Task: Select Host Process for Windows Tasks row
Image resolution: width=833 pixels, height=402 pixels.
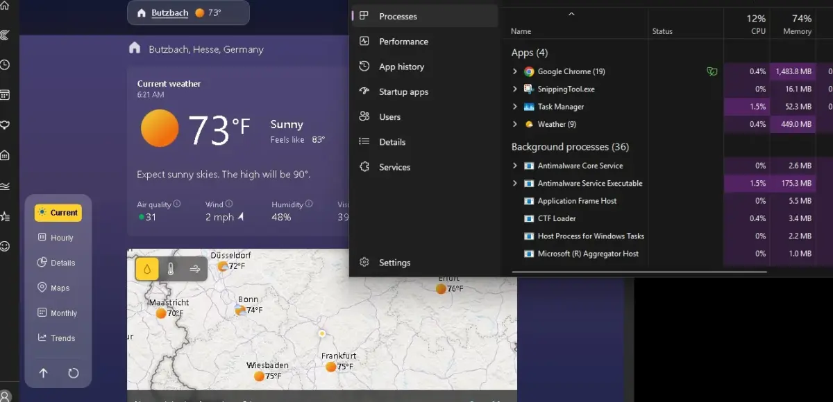Action: coord(668,236)
